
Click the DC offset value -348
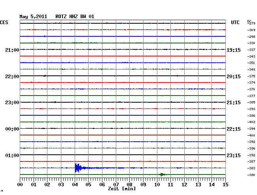251,69
